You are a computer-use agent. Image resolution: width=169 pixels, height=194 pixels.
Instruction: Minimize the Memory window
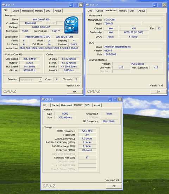pos(110,99)
